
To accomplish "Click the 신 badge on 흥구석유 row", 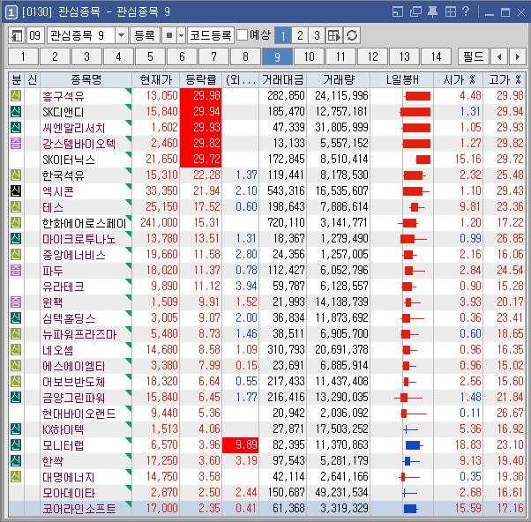I will pos(16,95).
